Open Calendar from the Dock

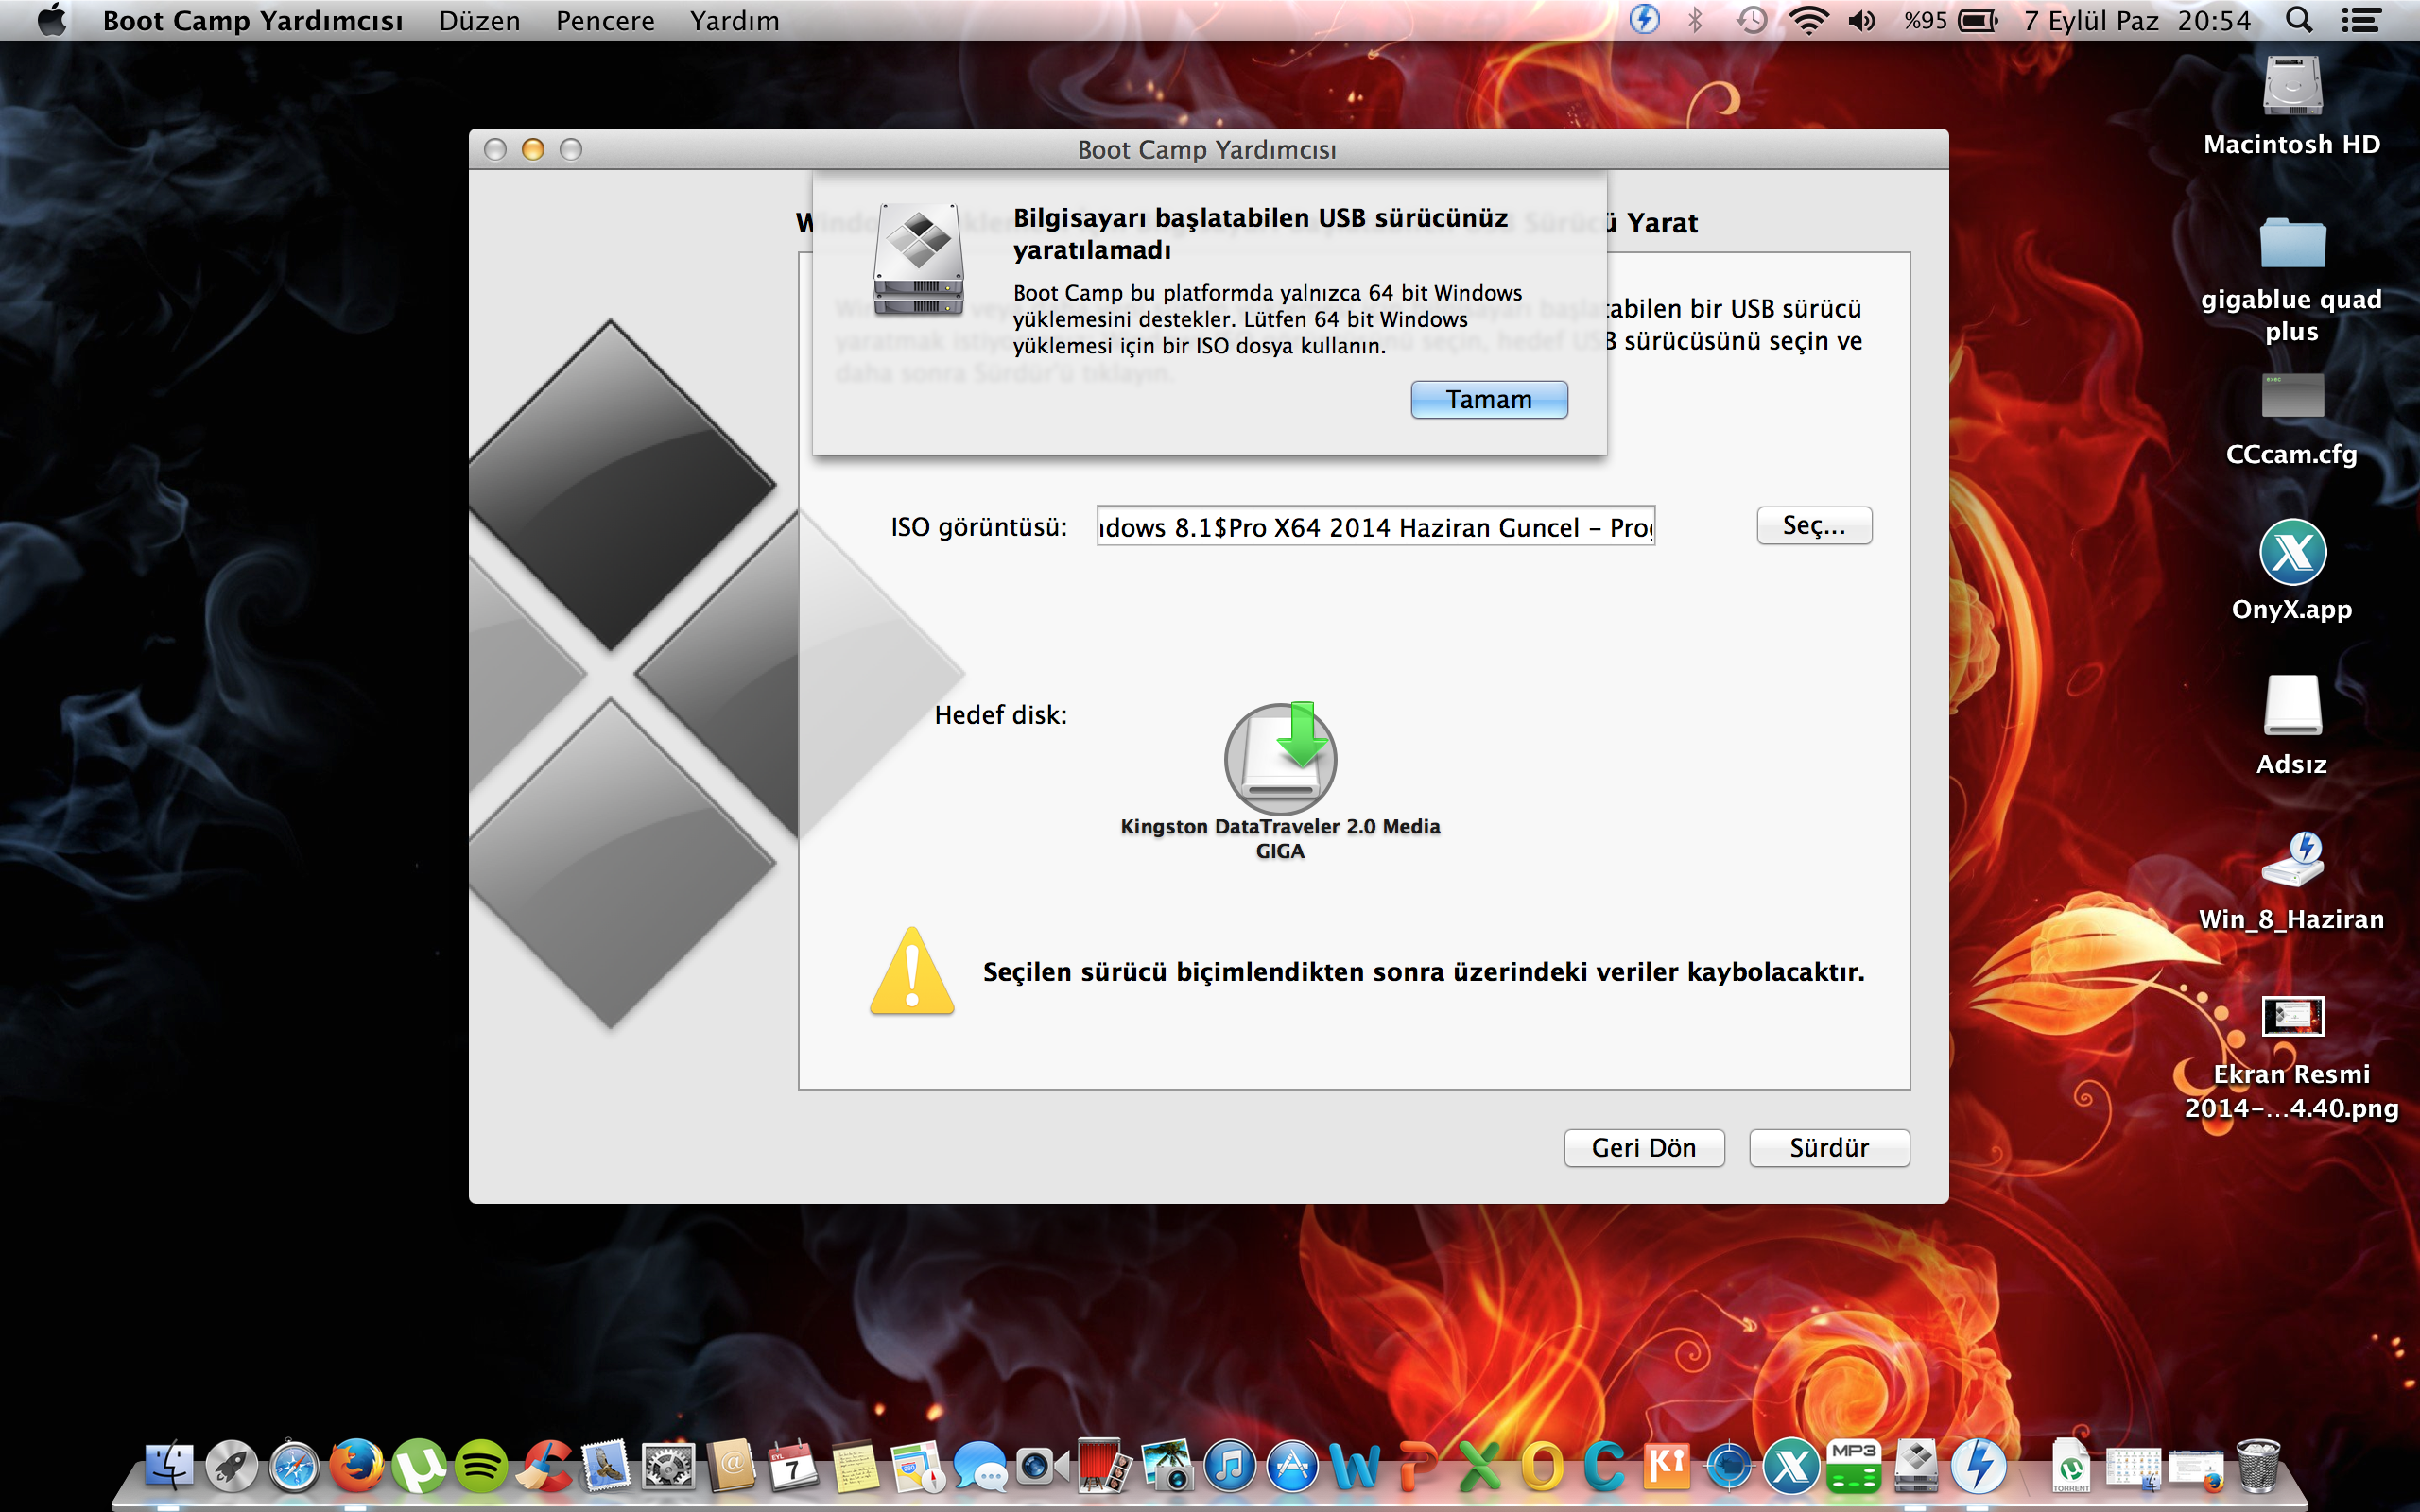click(793, 1467)
